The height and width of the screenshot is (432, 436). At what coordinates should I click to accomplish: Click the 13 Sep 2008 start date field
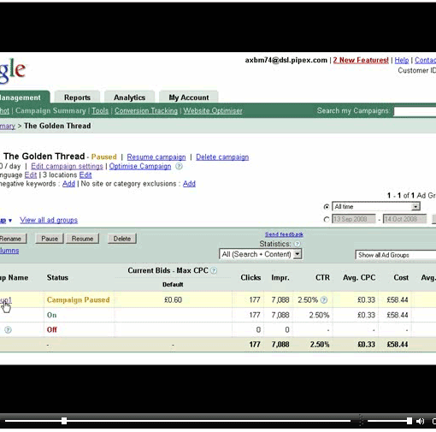[x=354, y=219]
